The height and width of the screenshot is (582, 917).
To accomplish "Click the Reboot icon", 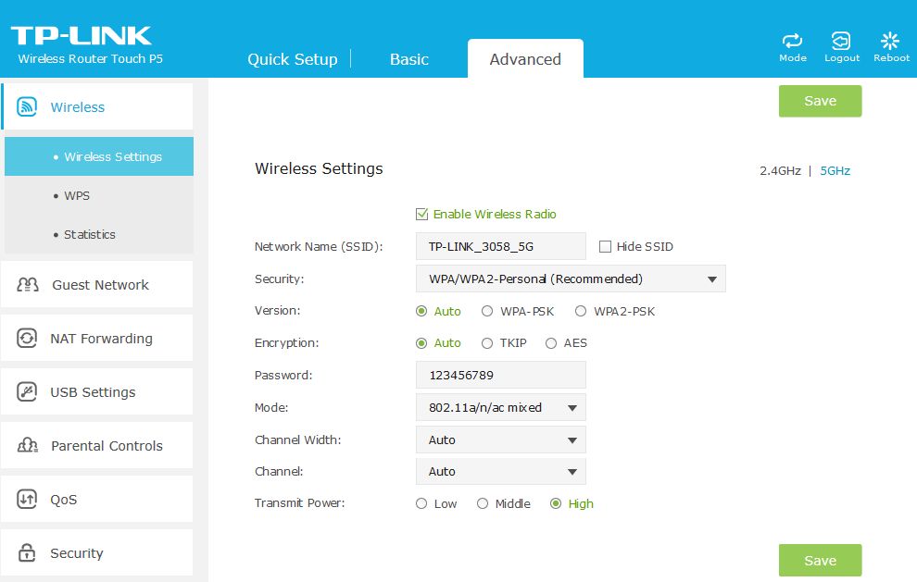I will pos(890,41).
